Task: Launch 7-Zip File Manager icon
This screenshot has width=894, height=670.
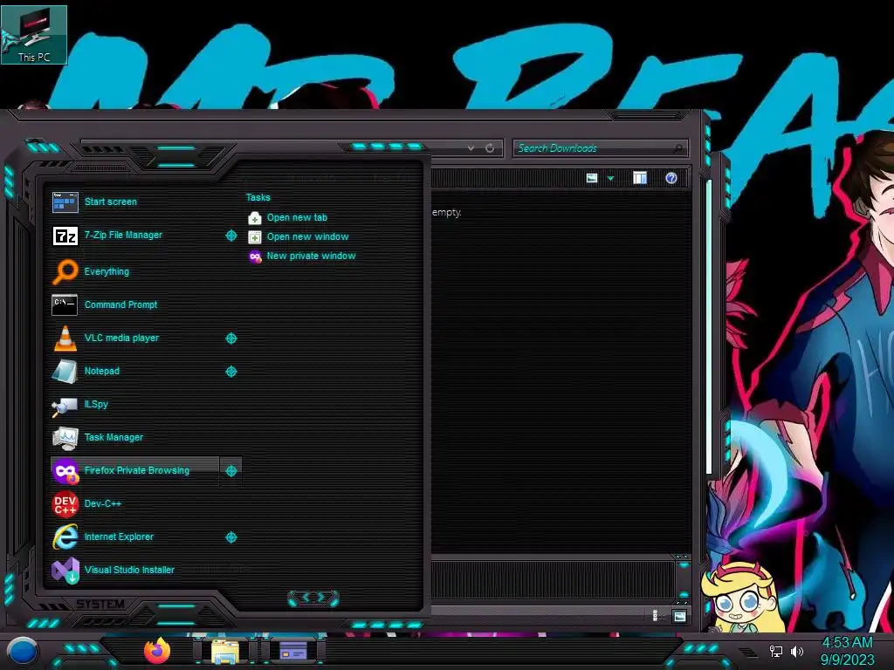Action: (65, 236)
